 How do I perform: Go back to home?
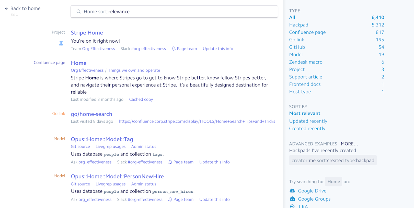[25, 8]
